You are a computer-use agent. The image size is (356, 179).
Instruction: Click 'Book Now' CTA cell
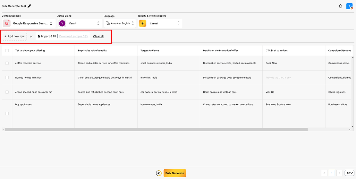pyautogui.click(x=294, y=63)
